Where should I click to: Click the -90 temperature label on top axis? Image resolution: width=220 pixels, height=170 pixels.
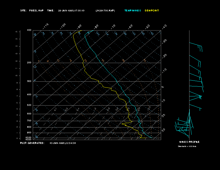click(x=79, y=27)
